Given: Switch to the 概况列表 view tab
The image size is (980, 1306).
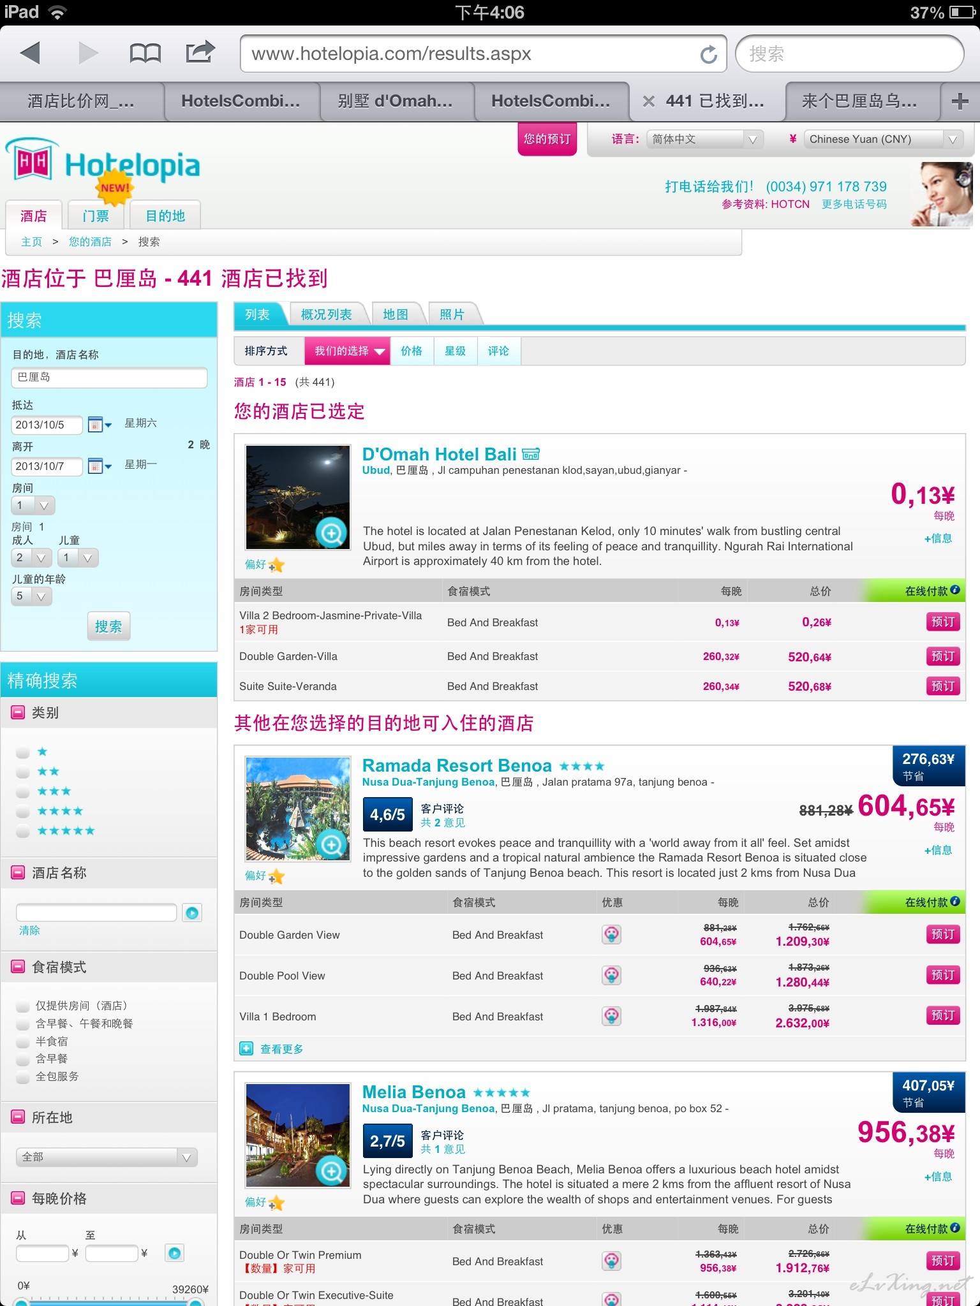Looking at the screenshot, I should pos(327,314).
